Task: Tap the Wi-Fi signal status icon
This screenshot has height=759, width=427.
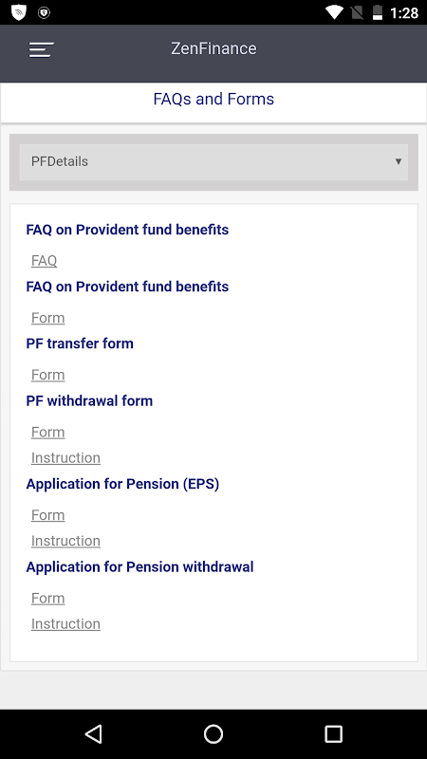Action: coord(334,12)
